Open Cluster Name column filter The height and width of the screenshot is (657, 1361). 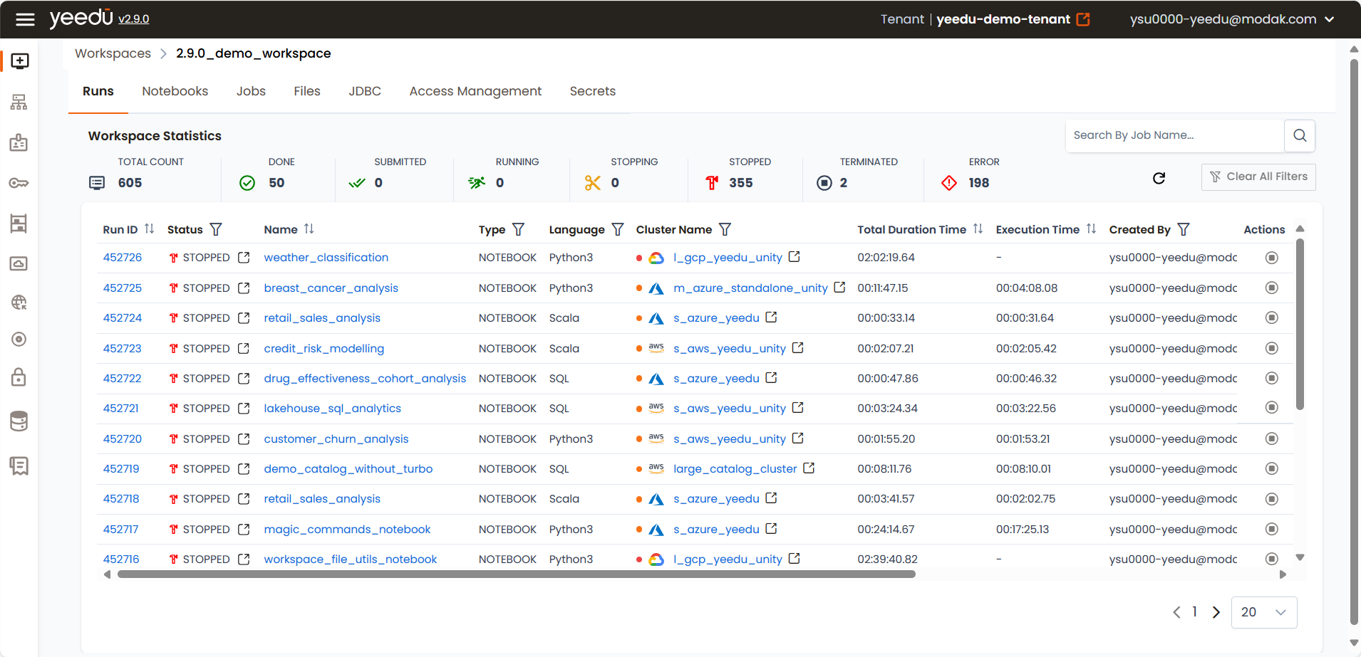(x=725, y=229)
